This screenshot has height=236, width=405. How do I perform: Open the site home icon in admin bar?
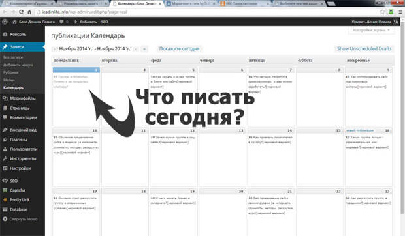14,22
